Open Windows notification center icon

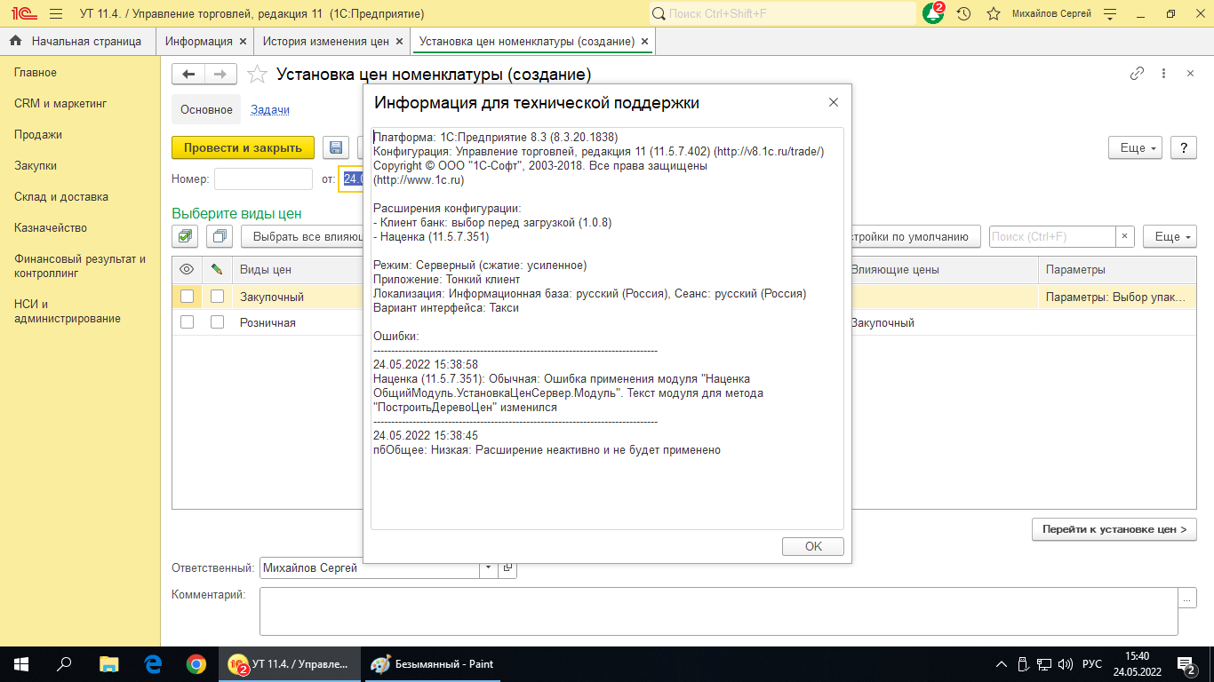coord(1186,663)
